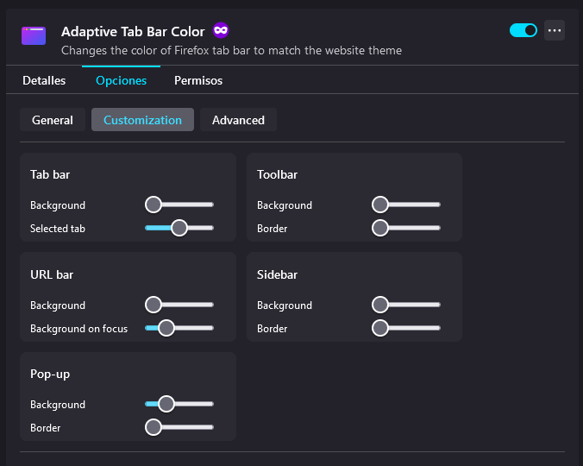The image size is (583, 466).
Task: Adjust the URL bar Background slider
Action: point(179,305)
